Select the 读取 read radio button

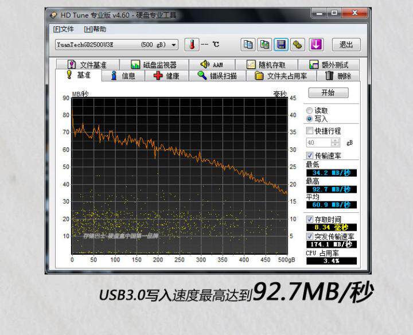click(310, 111)
